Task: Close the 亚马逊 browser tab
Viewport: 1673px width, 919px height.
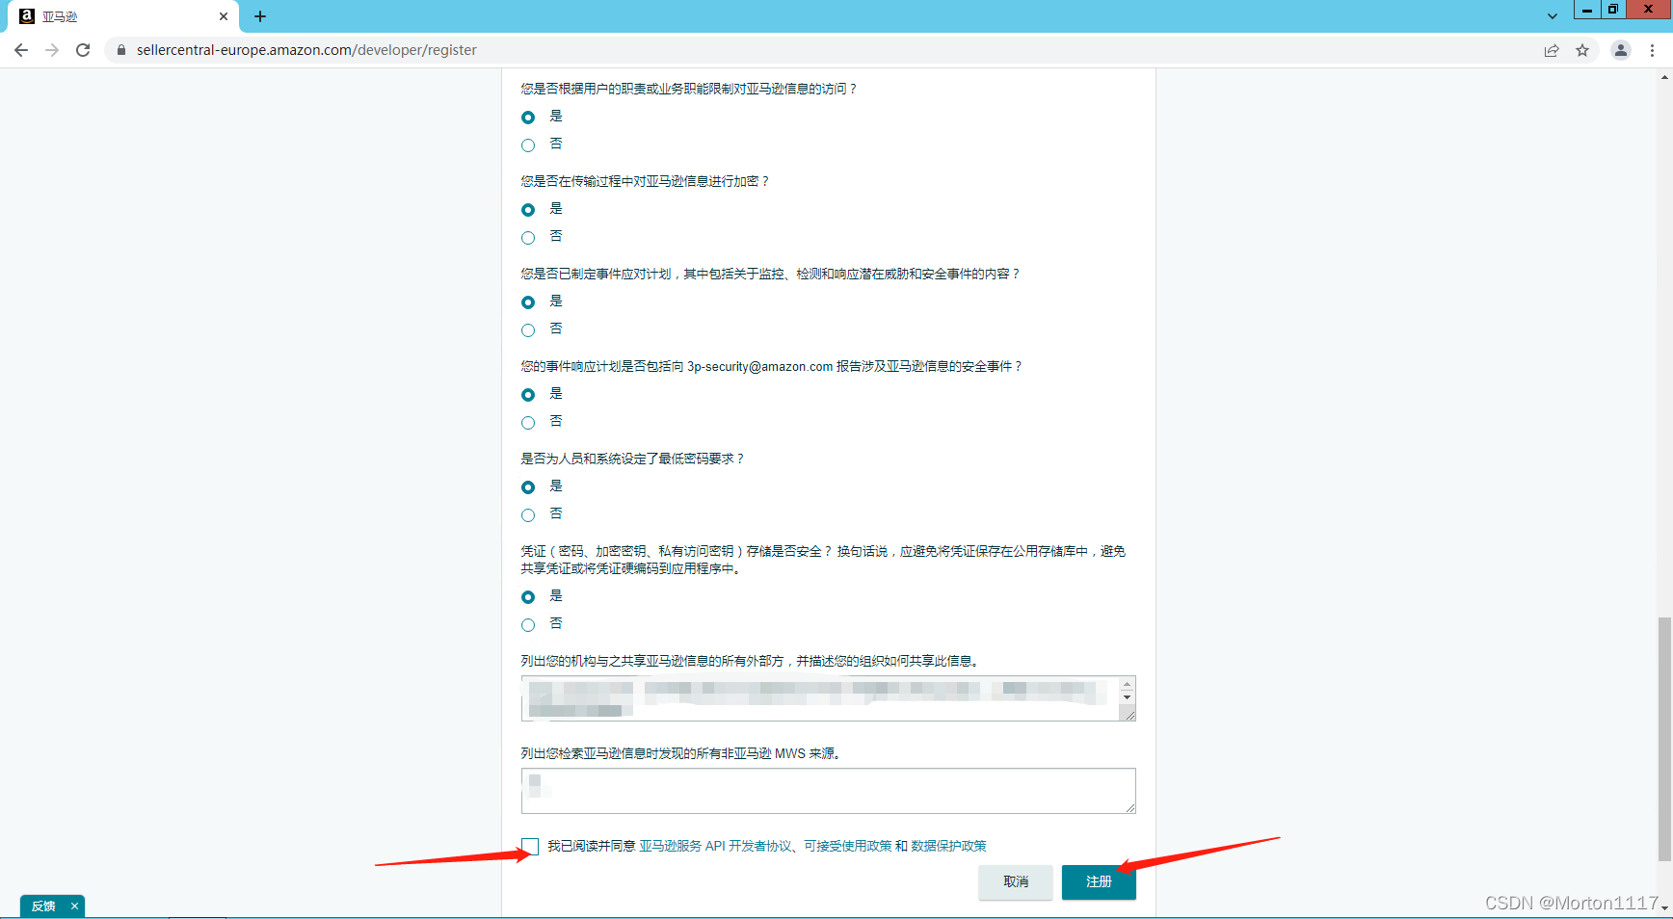Action: point(224,16)
